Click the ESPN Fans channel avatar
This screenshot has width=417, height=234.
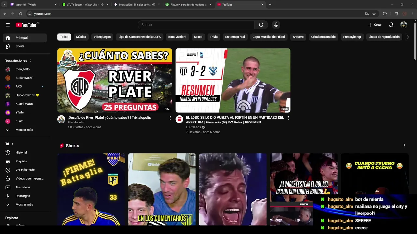(179, 119)
